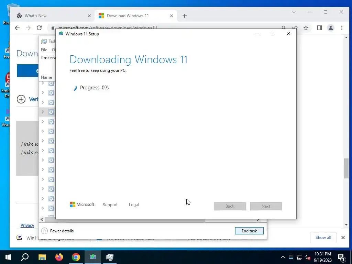Click Windows 11 Setup taskbar icon
Screen dimensions: 352x264
[93, 257]
